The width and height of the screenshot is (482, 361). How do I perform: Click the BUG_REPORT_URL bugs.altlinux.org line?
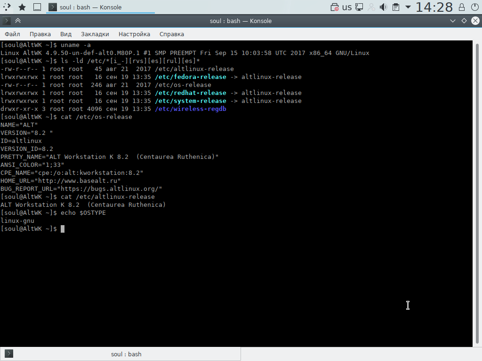pyautogui.click(x=81, y=189)
